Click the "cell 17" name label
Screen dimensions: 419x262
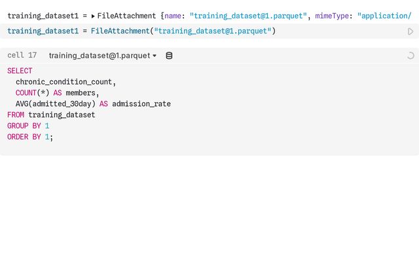pos(22,56)
